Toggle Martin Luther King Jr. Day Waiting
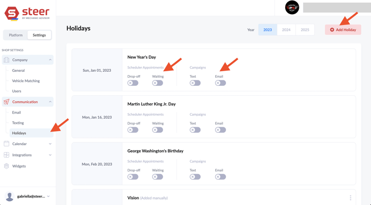 point(158,130)
